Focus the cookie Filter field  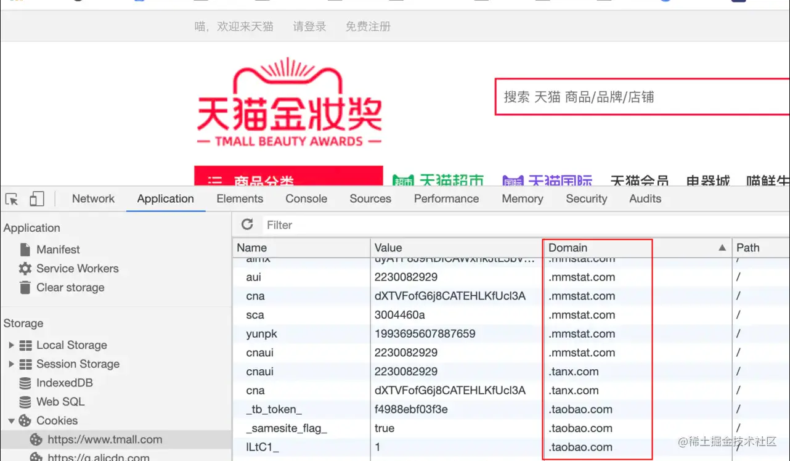coord(527,225)
